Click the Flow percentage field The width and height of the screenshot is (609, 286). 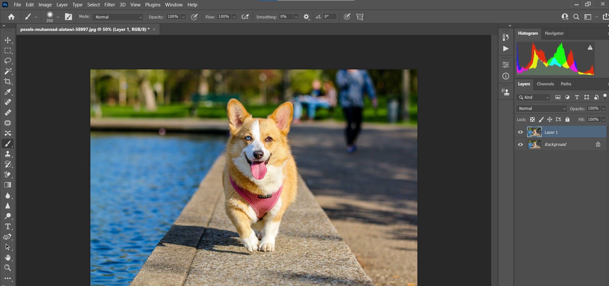224,17
